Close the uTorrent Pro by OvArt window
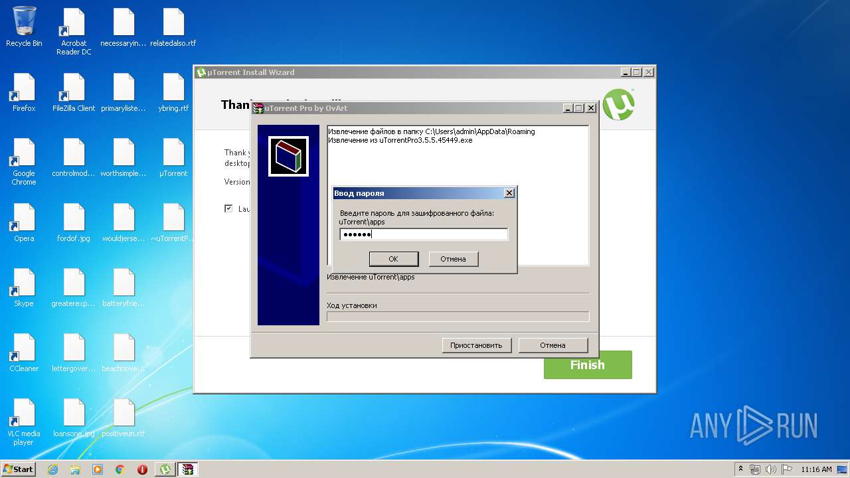This screenshot has height=478, width=850. [x=591, y=108]
